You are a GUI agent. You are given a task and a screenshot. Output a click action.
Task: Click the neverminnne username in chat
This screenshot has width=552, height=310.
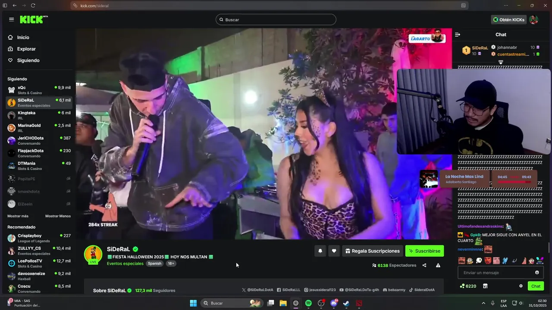tap(470, 249)
